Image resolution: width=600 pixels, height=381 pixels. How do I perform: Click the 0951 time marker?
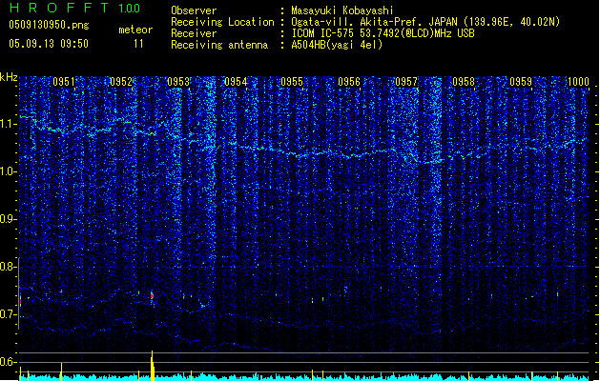click(64, 82)
